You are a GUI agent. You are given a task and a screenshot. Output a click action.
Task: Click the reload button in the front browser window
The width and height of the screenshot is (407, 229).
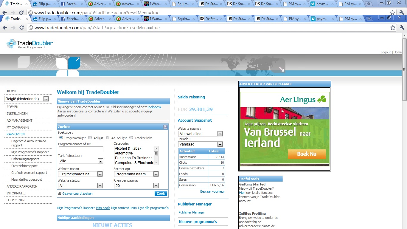pos(21,27)
